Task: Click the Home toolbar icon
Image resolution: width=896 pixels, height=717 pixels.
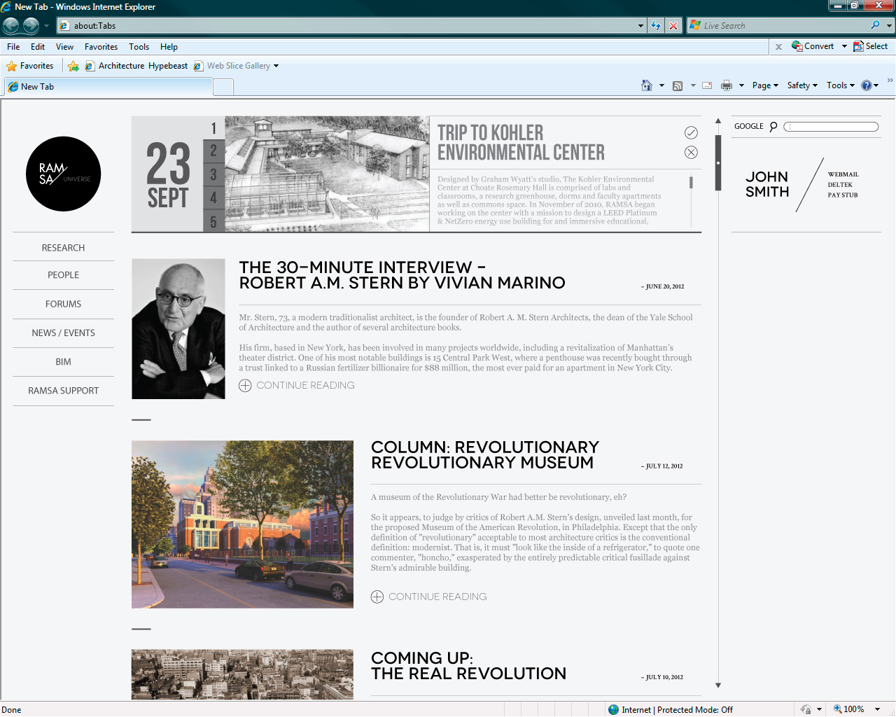Action: (x=647, y=85)
